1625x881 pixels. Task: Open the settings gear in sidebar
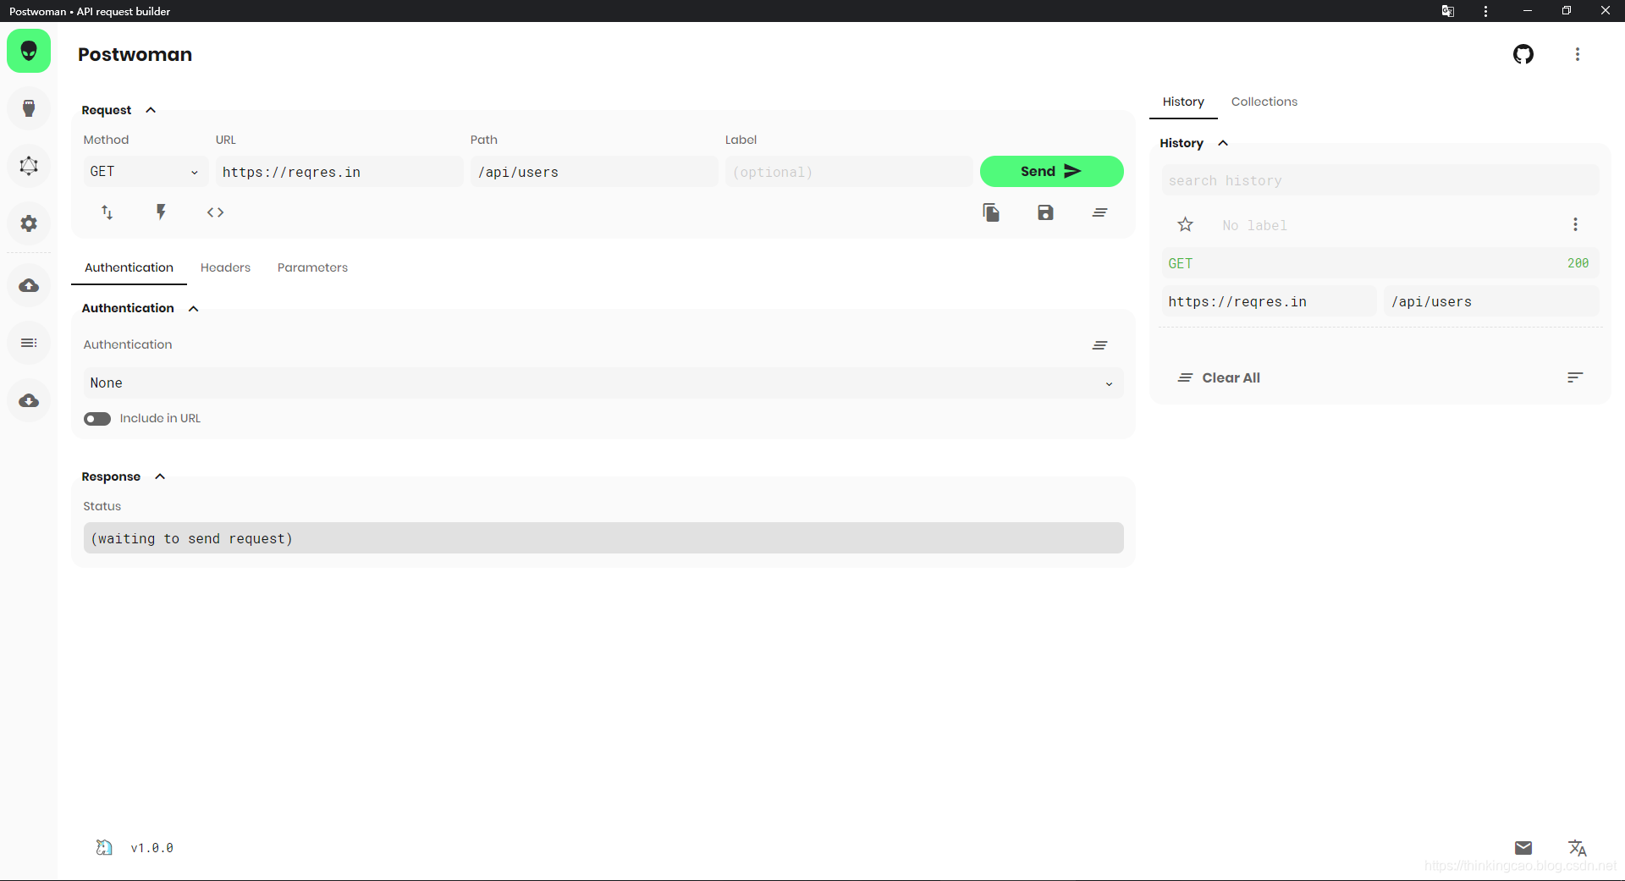point(29,223)
